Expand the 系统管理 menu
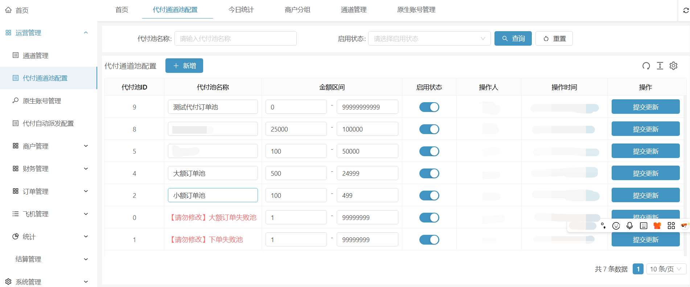Viewport: 690px width, 287px height. point(86,282)
